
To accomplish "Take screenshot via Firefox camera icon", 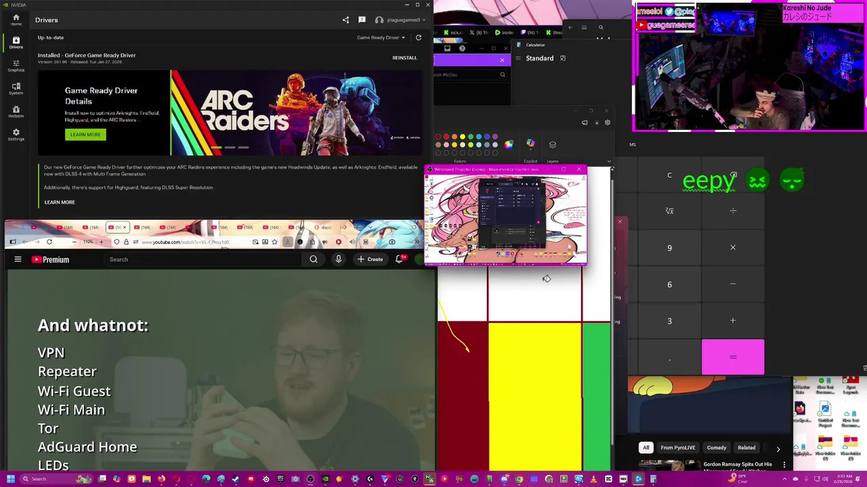I will tap(392, 242).
